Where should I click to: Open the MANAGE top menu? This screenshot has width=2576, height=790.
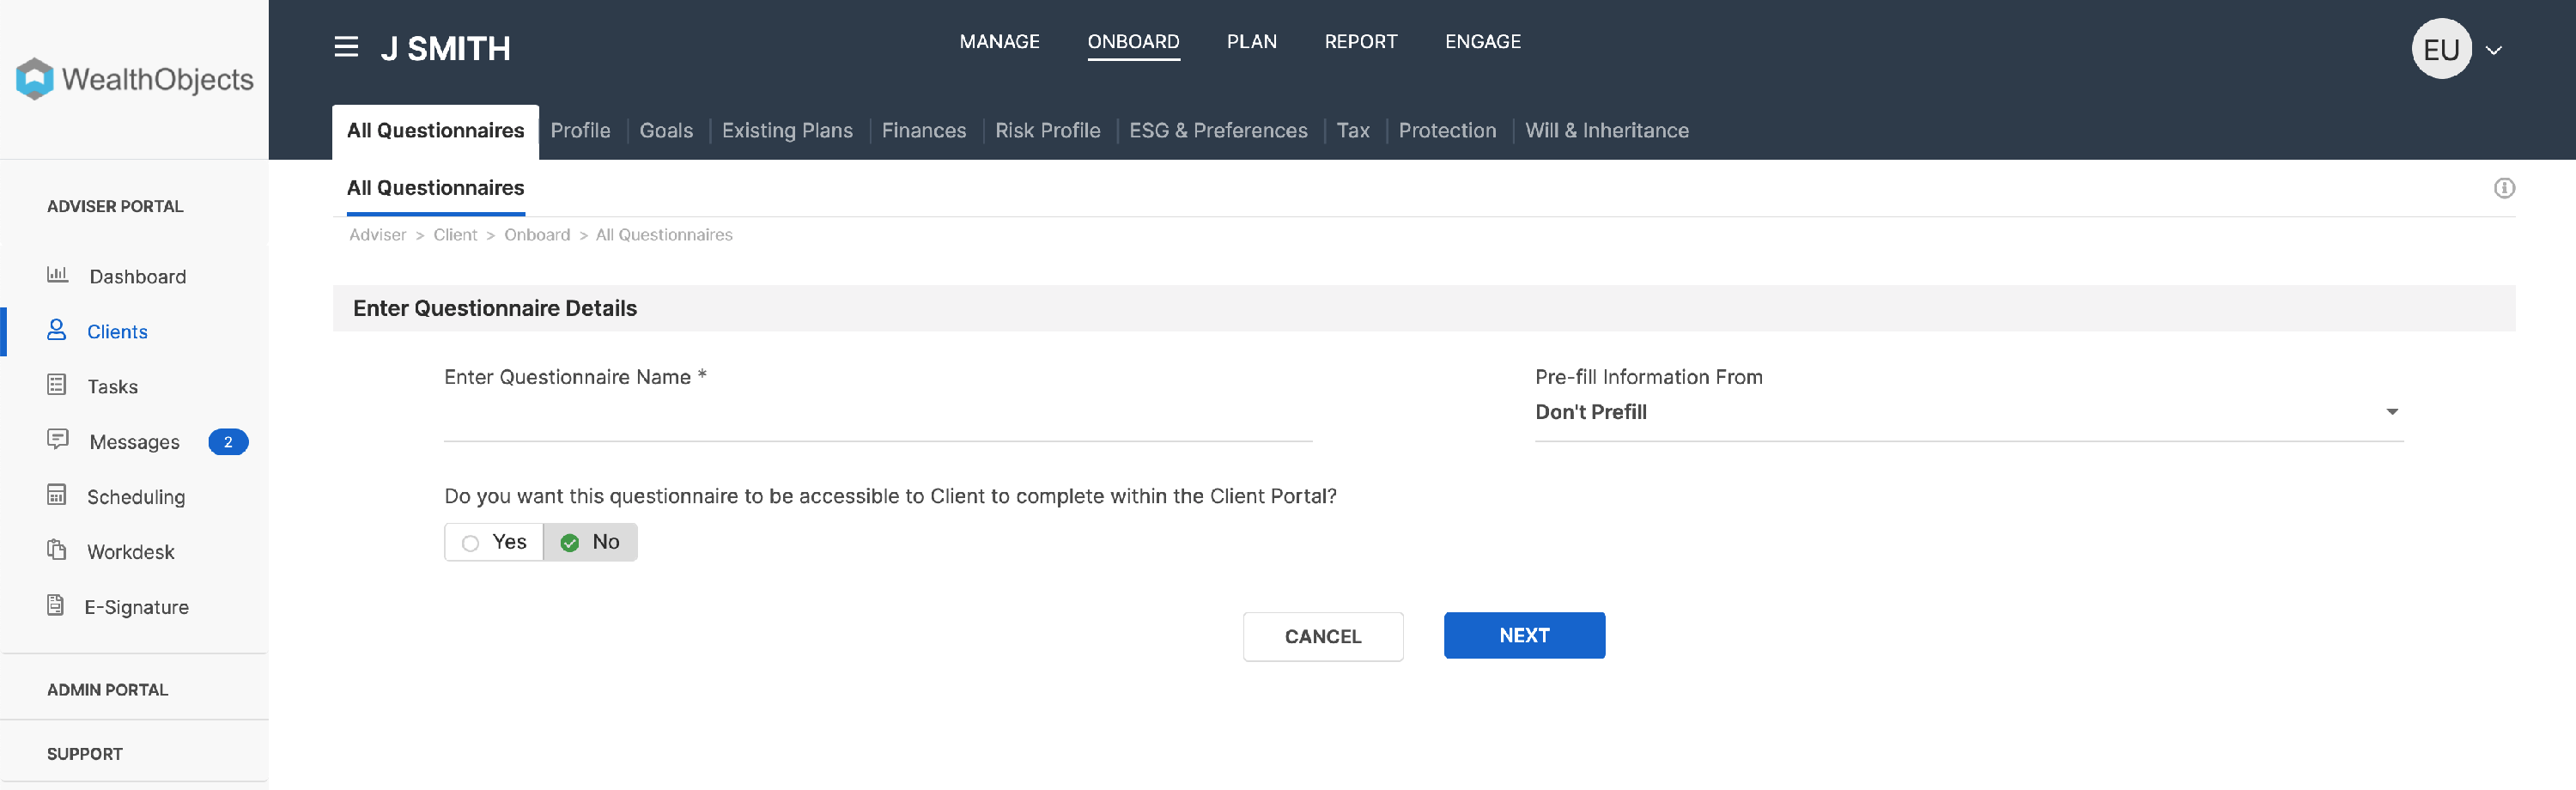tap(999, 42)
